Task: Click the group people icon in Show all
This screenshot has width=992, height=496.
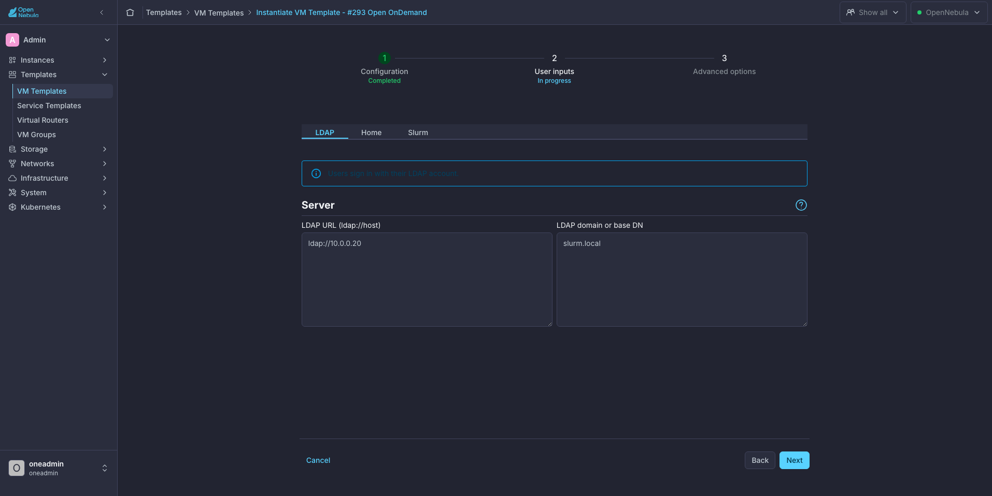Action: tap(851, 12)
